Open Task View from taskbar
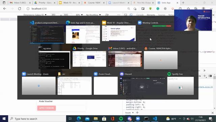This screenshot has width=216, height=122. pyautogui.click(x=70, y=119)
